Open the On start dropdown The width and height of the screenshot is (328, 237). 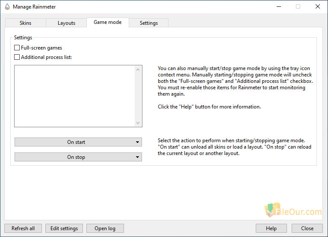[x=78, y=142]
